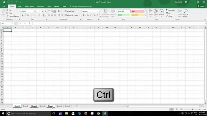This screenshot has width=207, height=116.
Task: Select the Sheet5 tab
Action: click(x=51, y=106)
